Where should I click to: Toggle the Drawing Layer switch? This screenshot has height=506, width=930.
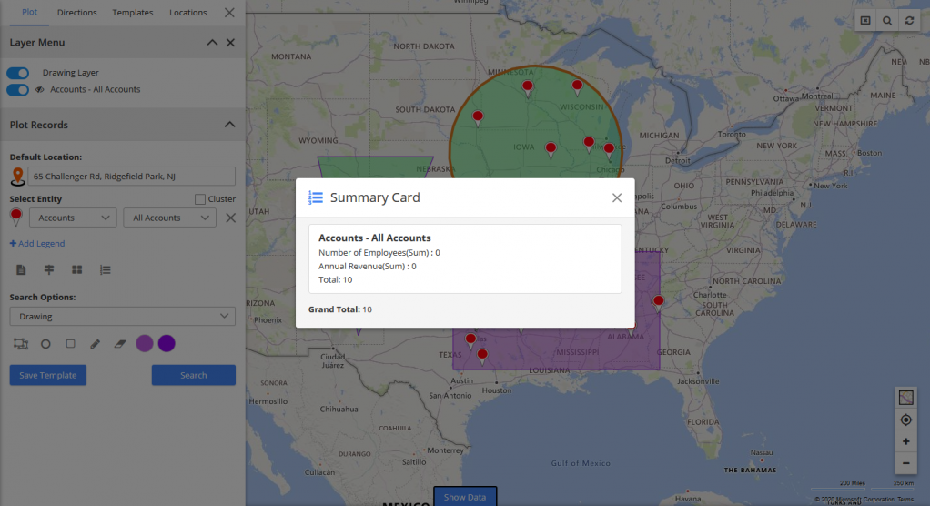click(17, 73)
